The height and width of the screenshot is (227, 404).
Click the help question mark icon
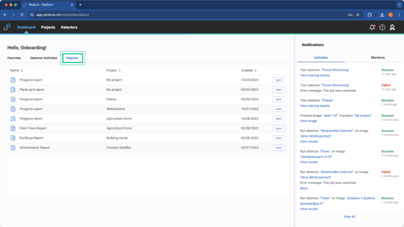tap(382, 27)
